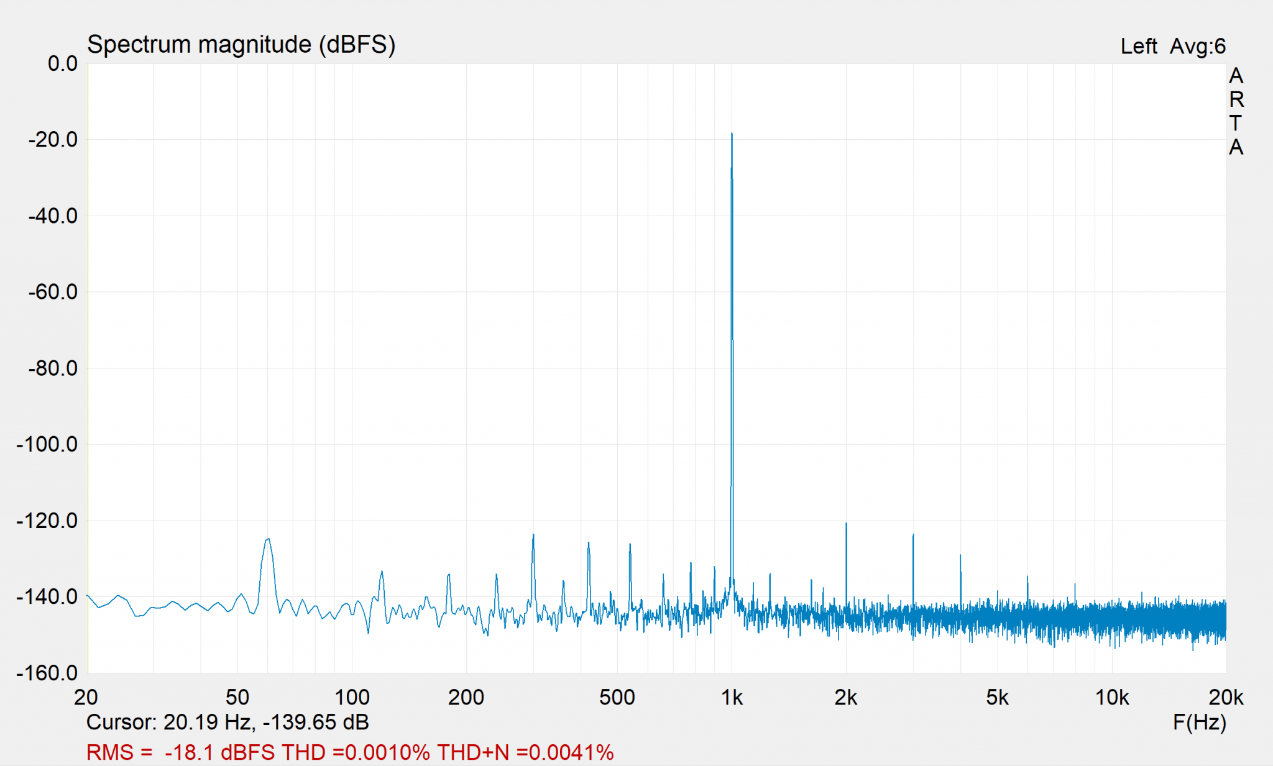Click the 50 Hz frequency axis label

click(x=237, y=698)
